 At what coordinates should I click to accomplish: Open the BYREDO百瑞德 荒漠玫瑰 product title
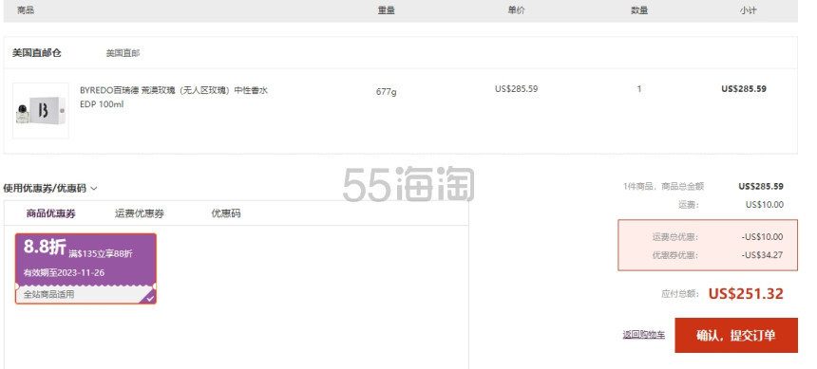pyautogui.click(x=174, y=90)
